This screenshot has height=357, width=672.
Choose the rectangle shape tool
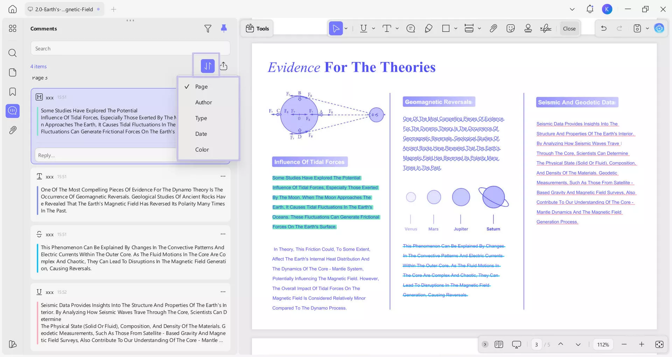pyautogui.click(x=446, y=28)
